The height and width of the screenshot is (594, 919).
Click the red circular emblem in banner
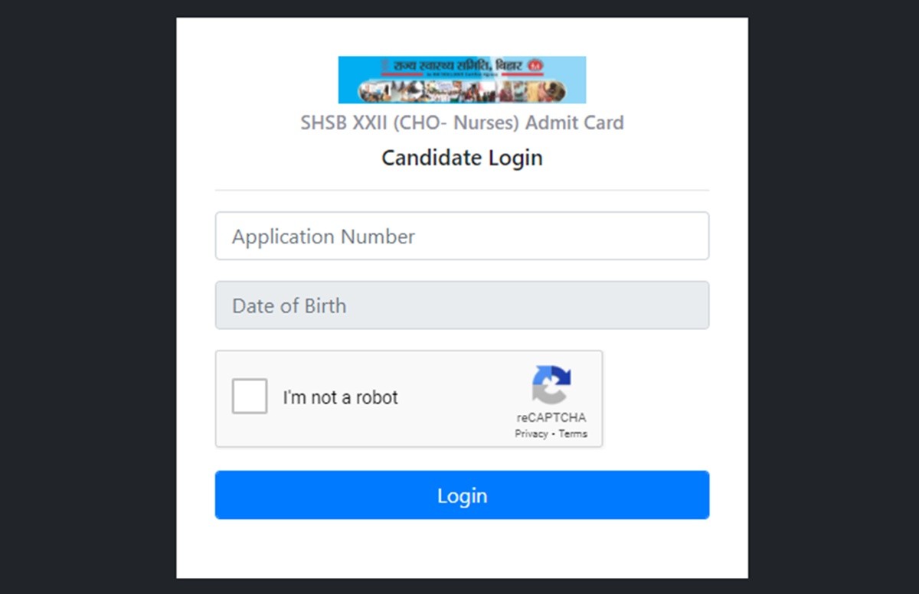pos(535,66)
